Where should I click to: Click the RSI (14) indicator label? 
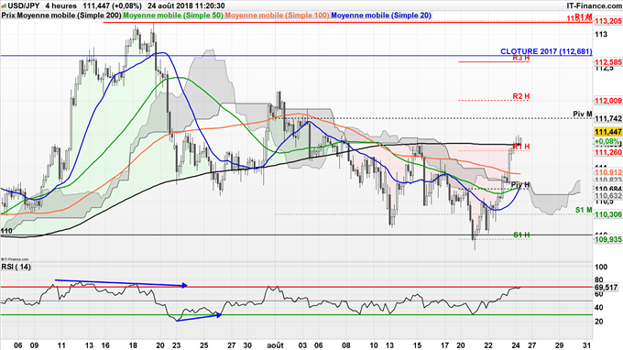tap(16, 267)
